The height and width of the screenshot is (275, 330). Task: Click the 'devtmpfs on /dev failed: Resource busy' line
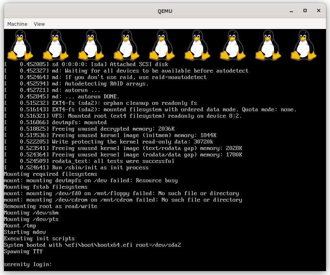[91, 181]
